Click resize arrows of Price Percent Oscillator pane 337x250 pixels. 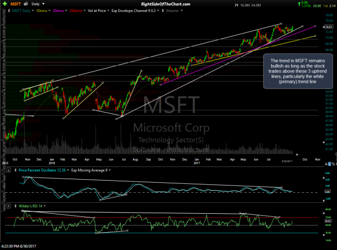click(x=15, y=170)
